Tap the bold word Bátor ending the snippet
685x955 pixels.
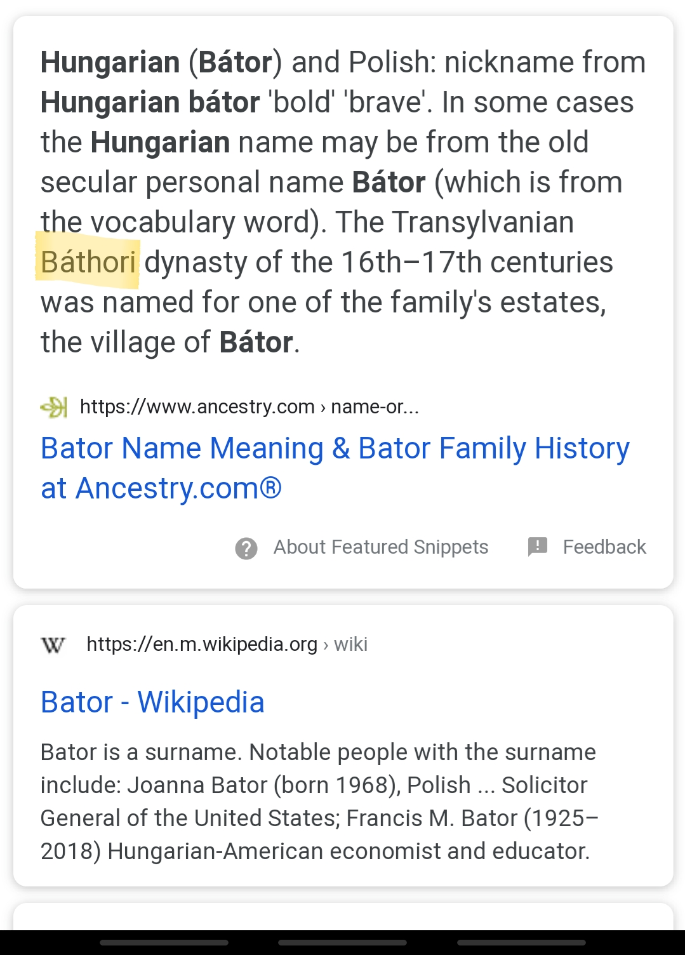[x=256, y=342]
